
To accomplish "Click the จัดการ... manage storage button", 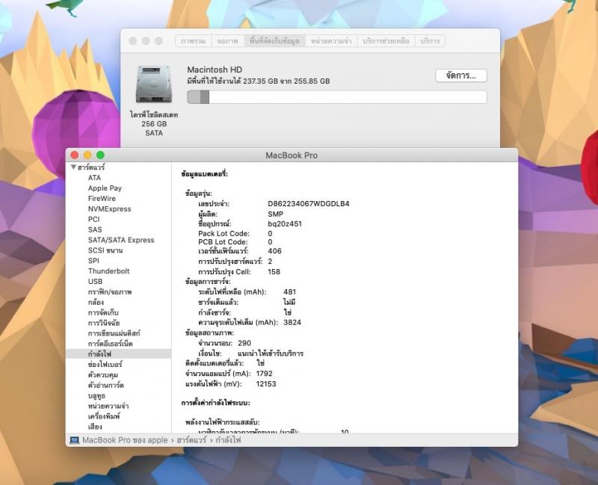I will tap(461, 75).
